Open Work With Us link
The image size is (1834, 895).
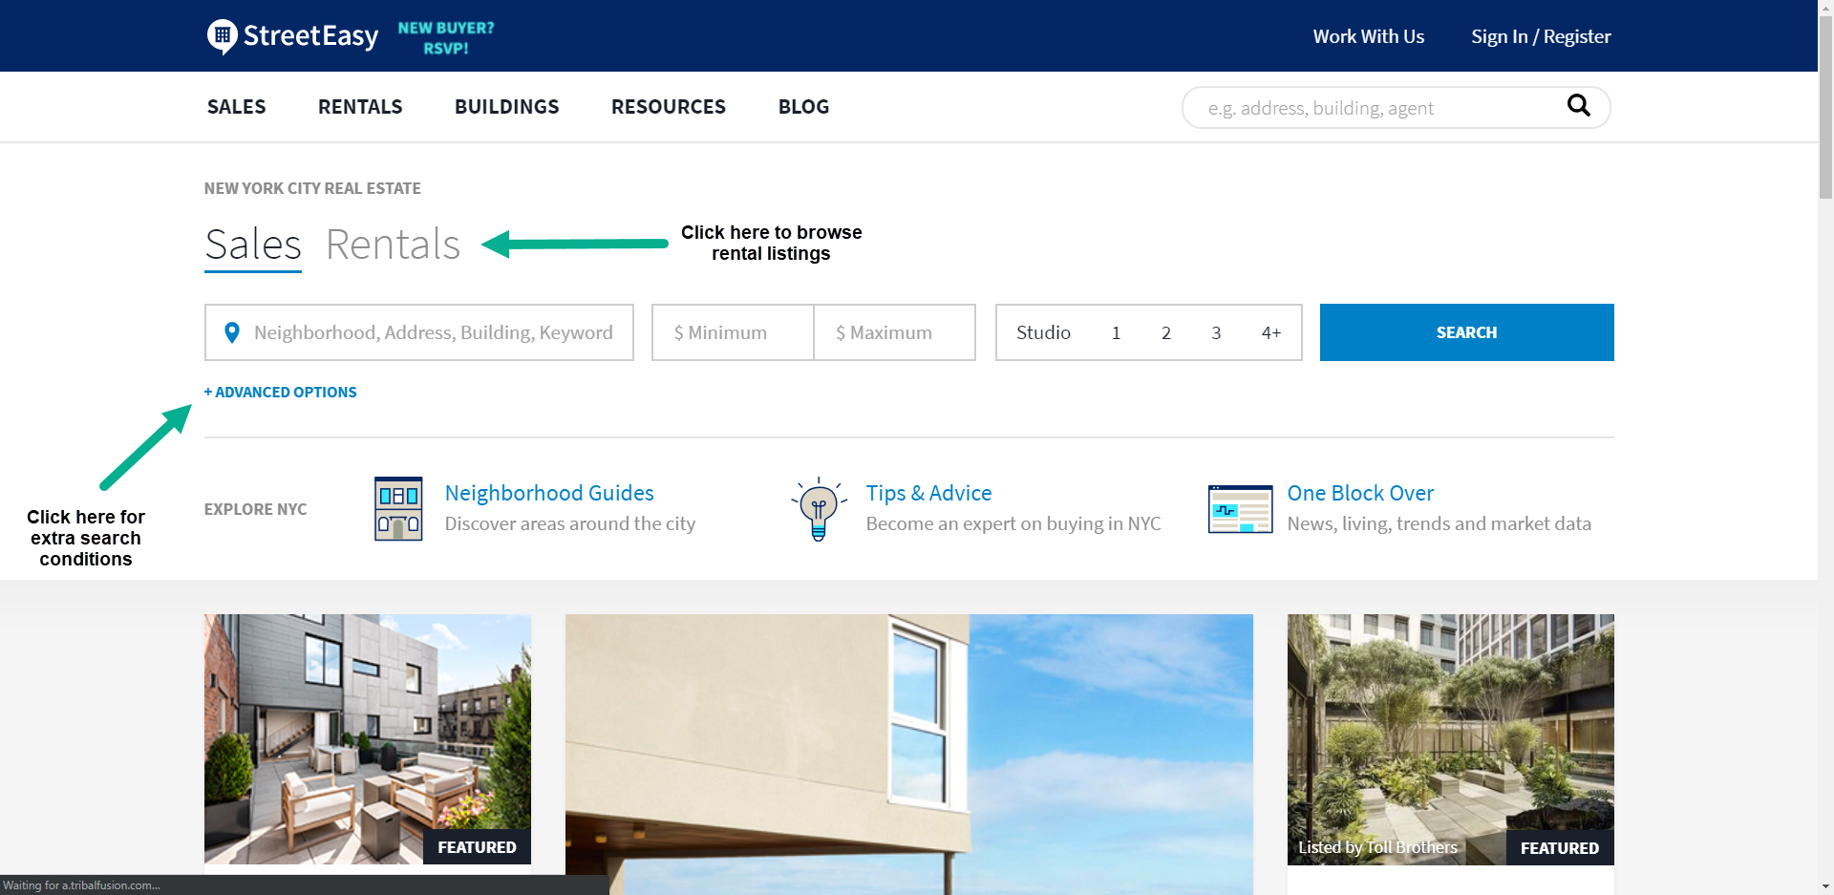pyautogui.click(x=1368, y=36)
